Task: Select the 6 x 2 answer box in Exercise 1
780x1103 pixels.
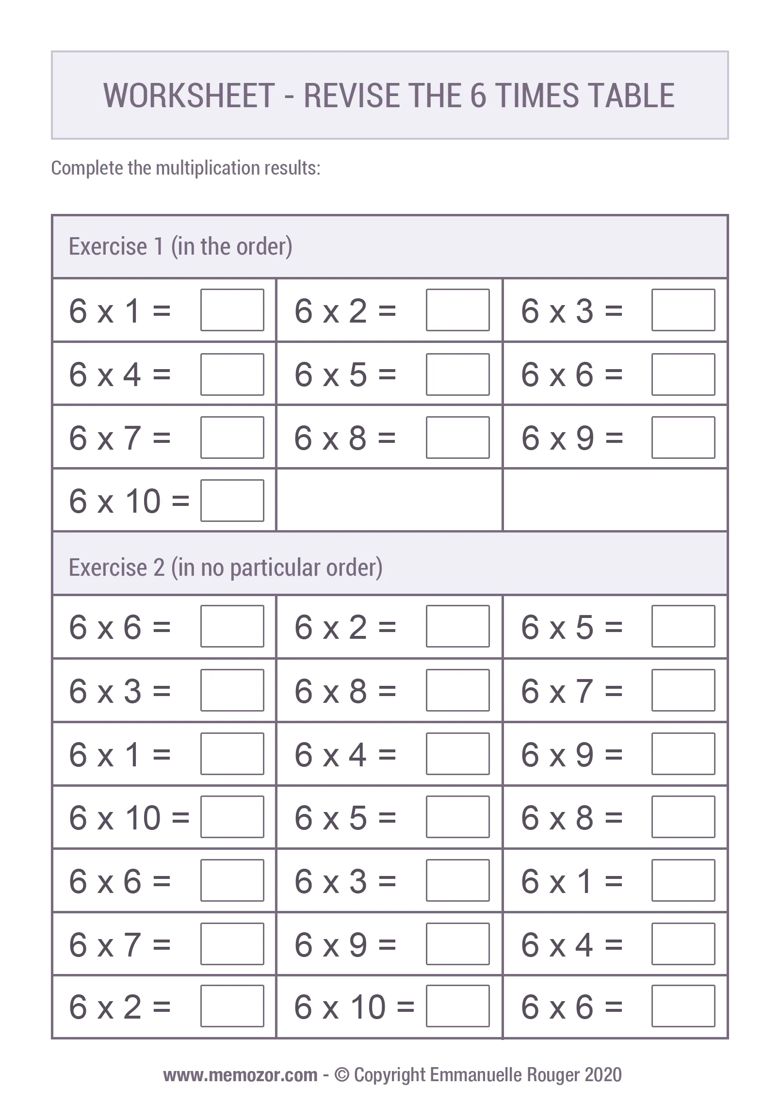Action: coord(457,310)
